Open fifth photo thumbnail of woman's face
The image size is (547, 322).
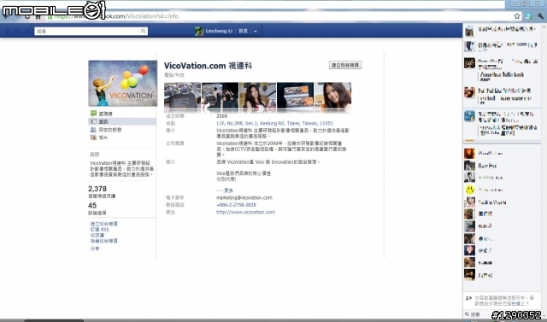pos(333,97)
